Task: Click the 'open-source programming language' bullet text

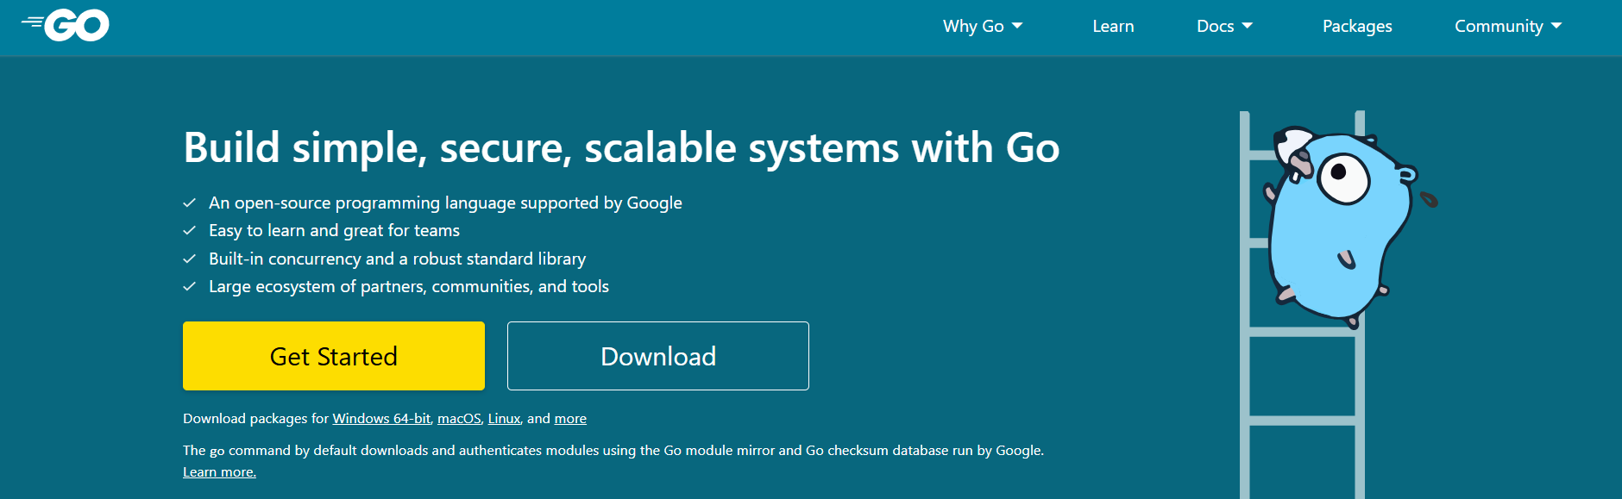Action: point(445,203)
